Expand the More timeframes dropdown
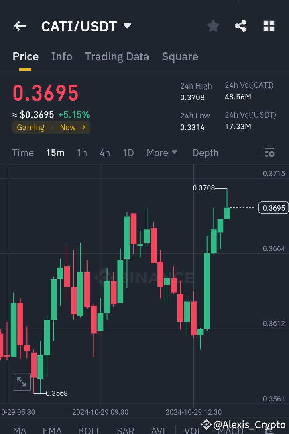289x434 pixels. tap(161, 153)
